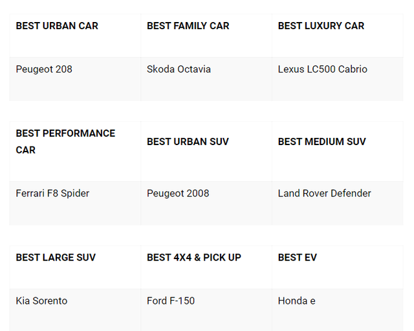414x331 pixels.
Task: Select the Ferrari F8 Spider cell
Action: [x=52, y=193]
